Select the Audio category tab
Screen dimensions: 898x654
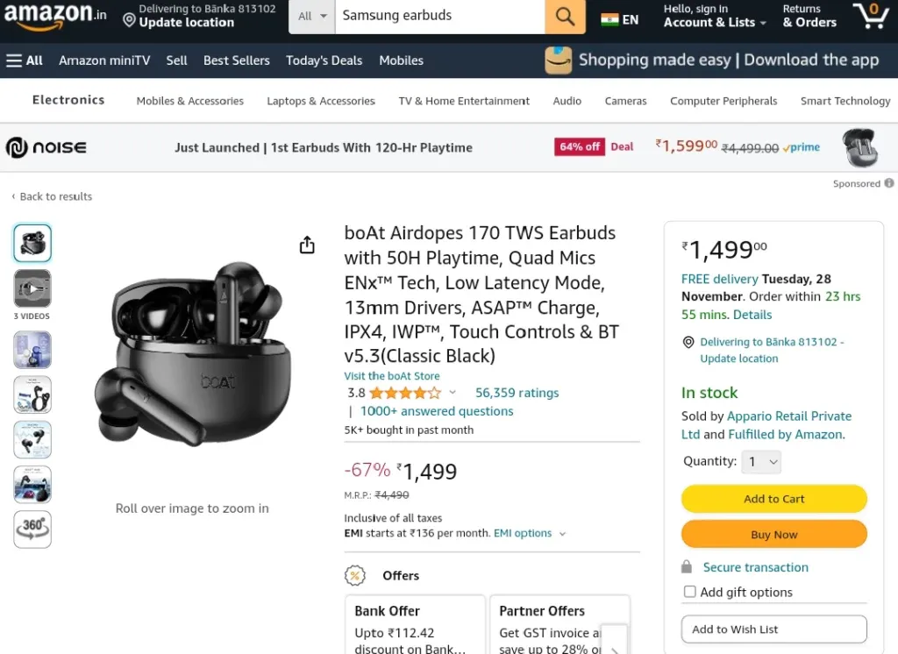[567, 101]
